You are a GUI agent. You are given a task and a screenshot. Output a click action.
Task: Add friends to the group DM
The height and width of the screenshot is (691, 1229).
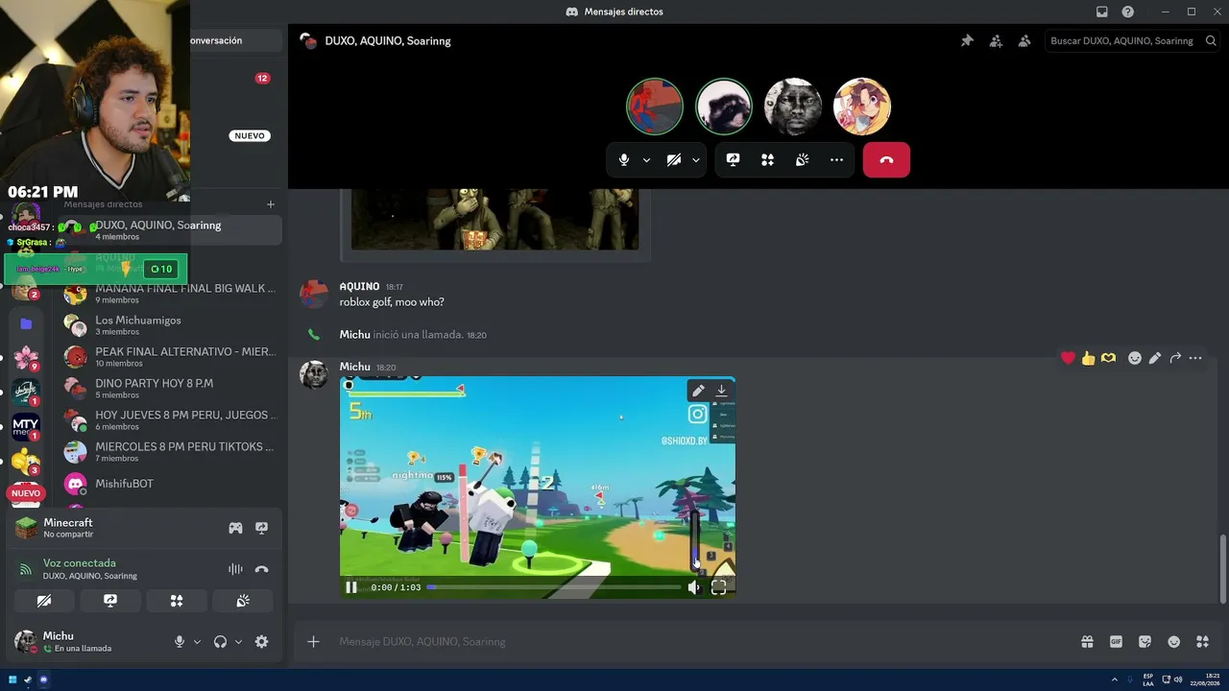996,40
